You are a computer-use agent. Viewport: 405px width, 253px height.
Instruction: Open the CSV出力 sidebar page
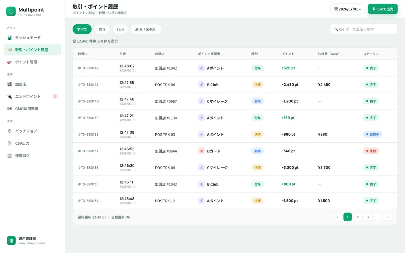click(x=32, y=143)
